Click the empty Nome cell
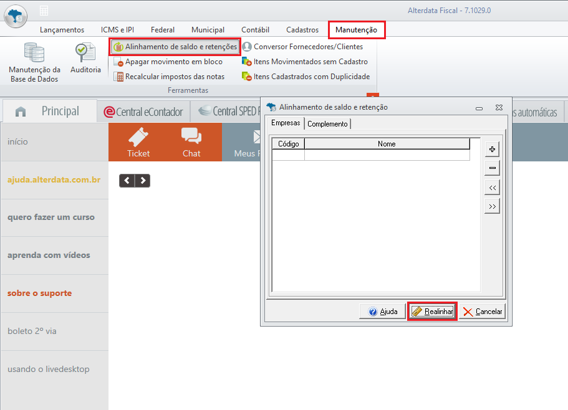568x410 pixels. (387, 155)
